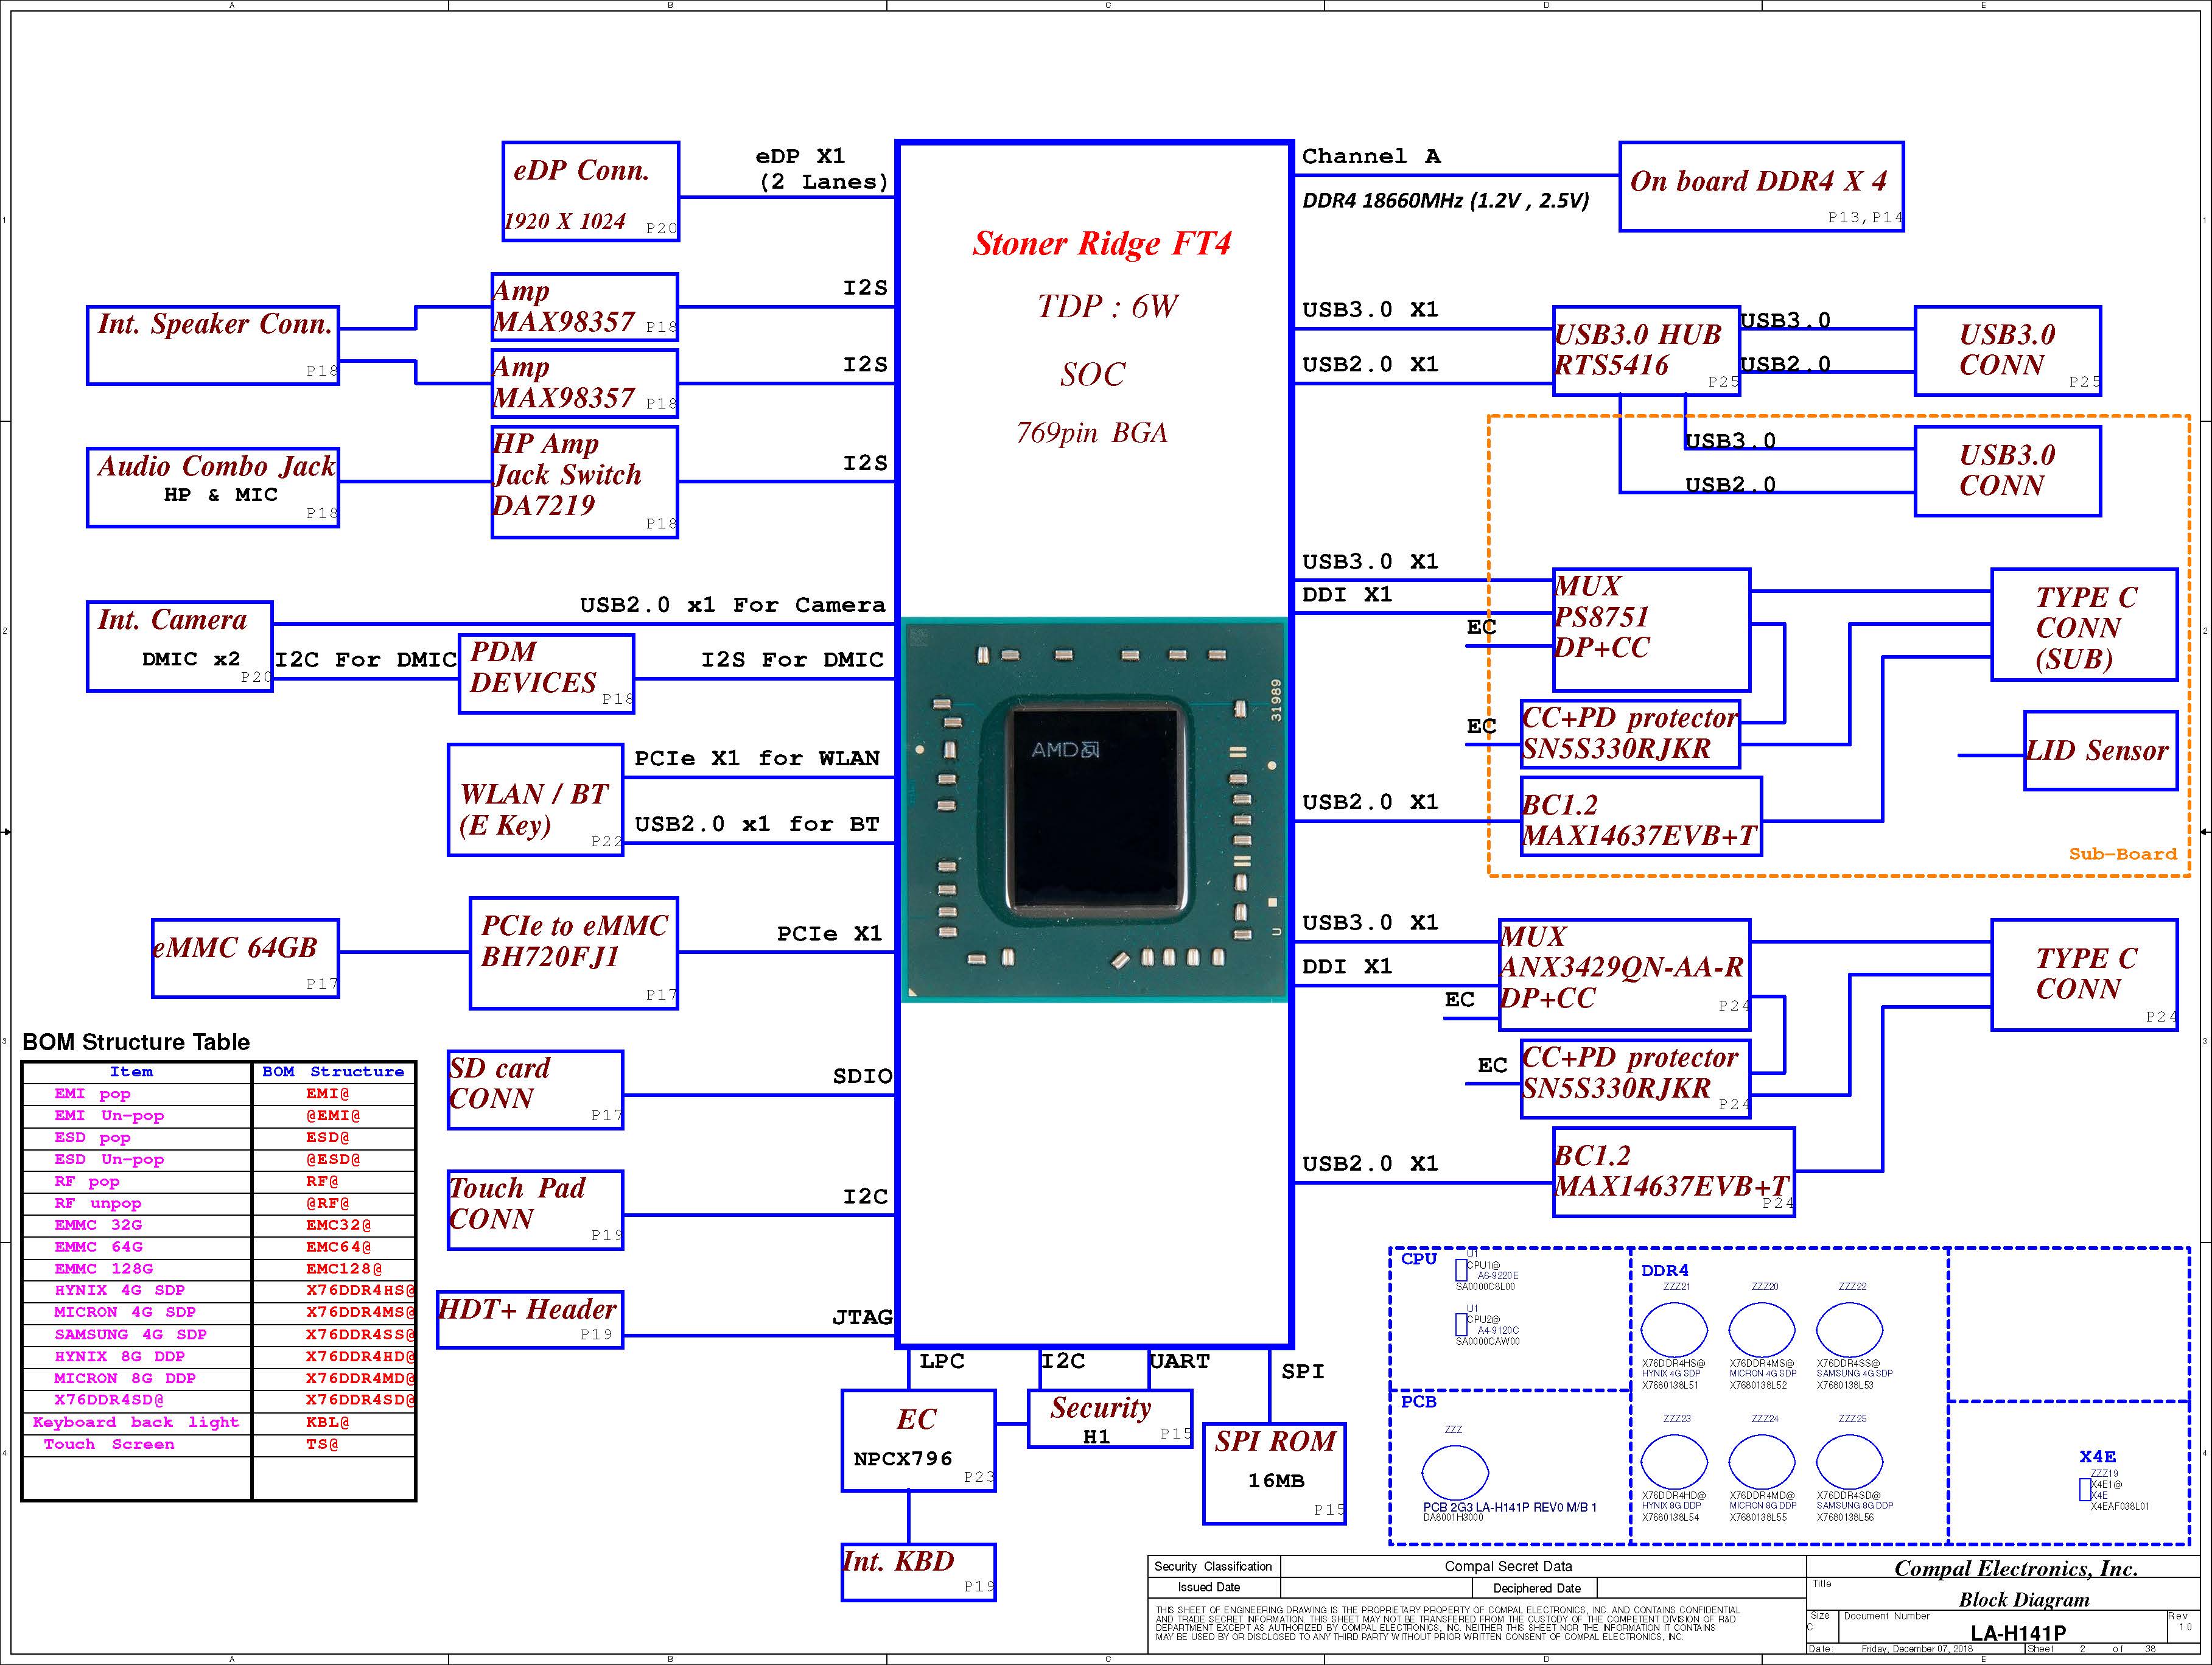Click the PCB LA-H141P ellipse symbol
Image resolution: width=2212 pixels, height=1665 pixels.
[1454, 1472]
